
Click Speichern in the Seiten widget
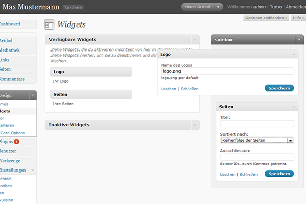pyautogui.click(x=279, y=174)
